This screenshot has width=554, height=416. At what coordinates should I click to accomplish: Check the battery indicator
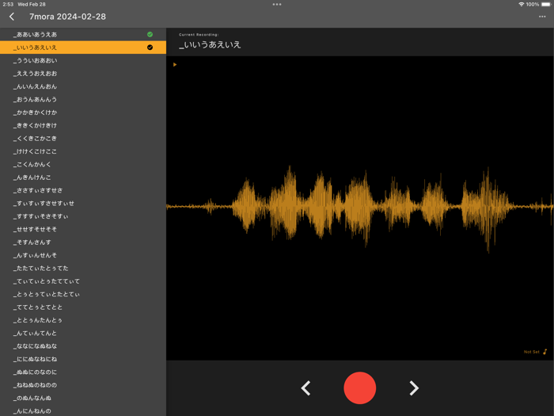[x=546, y=4]
